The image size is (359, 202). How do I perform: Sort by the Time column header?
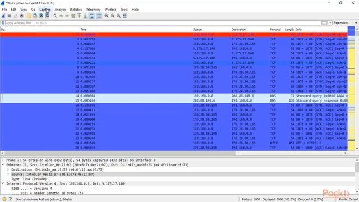pos(136,29)
